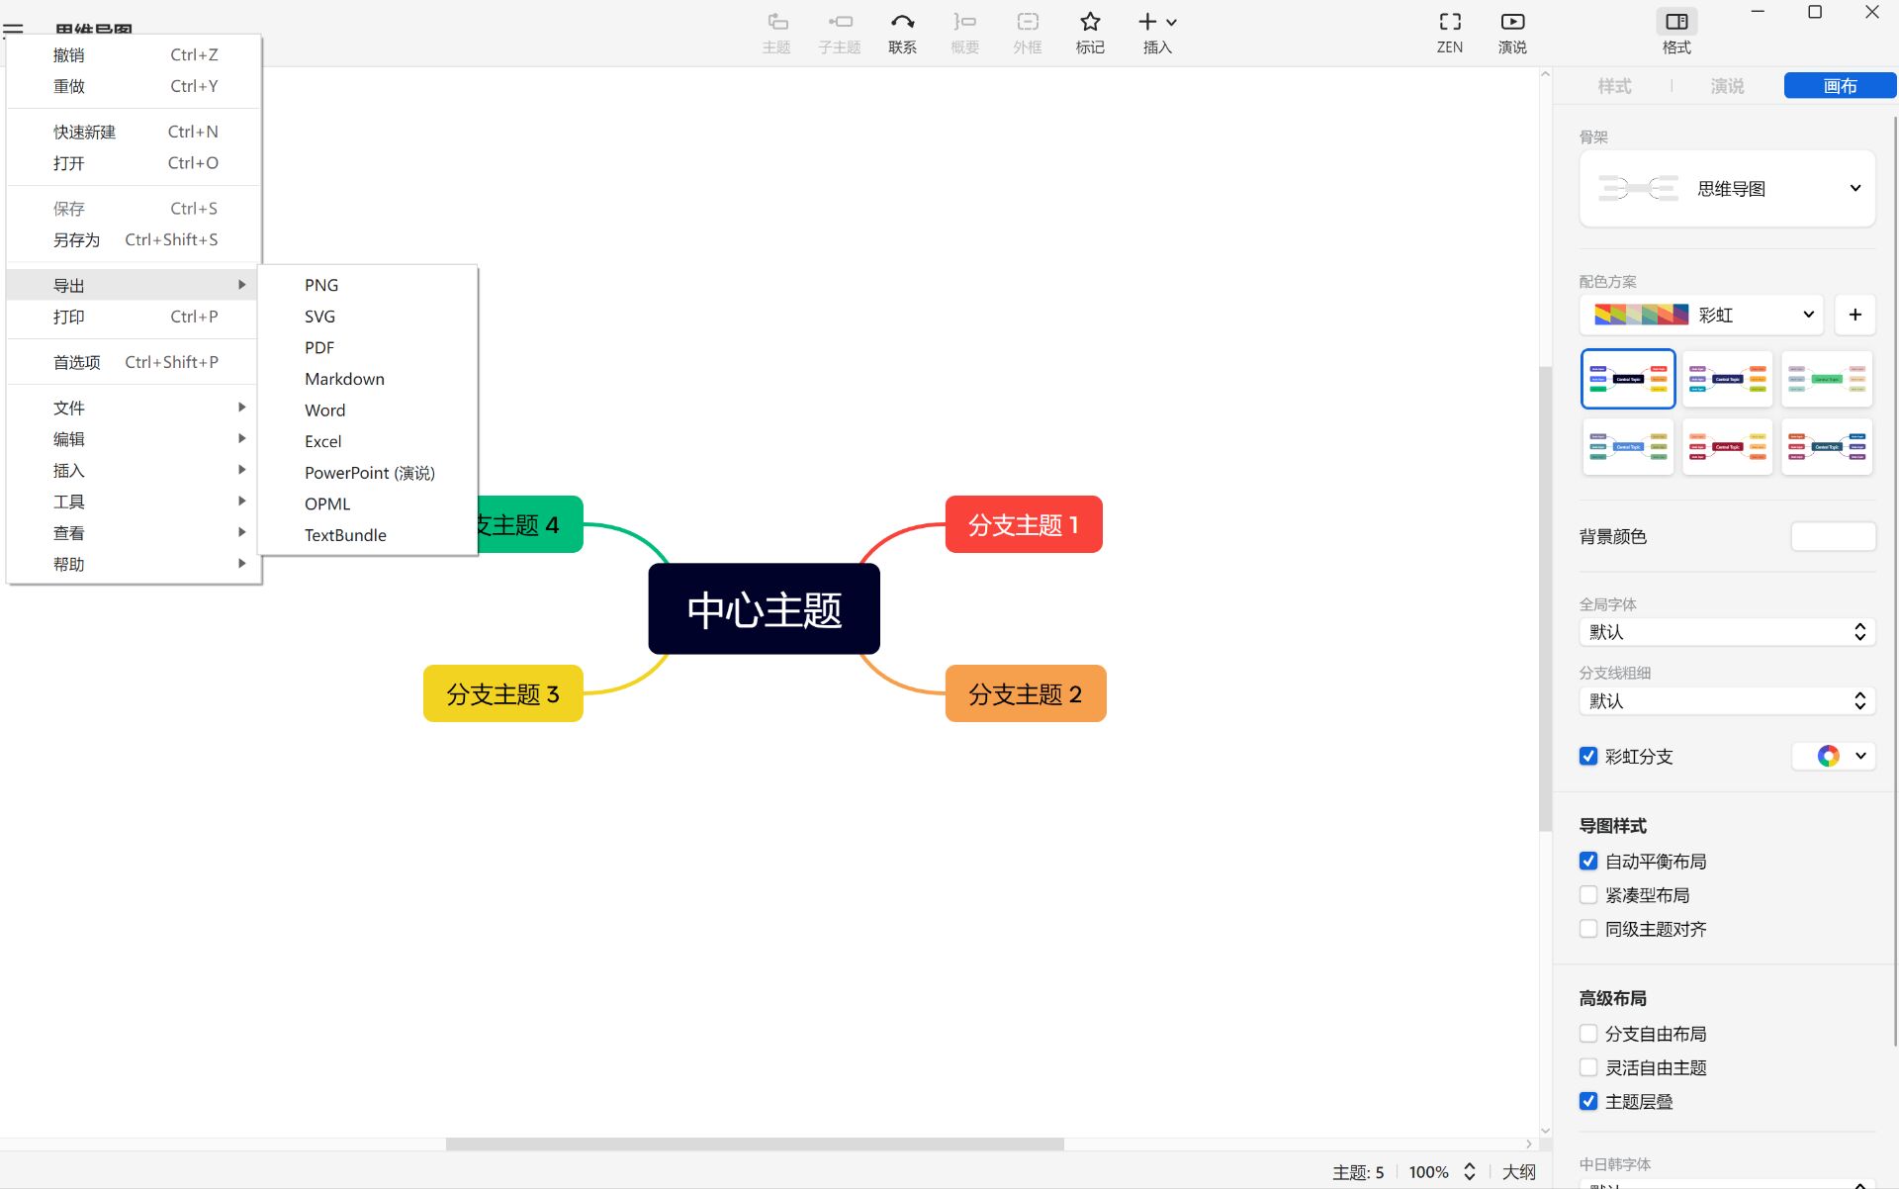1899x1189 pixels.
Task: Select the central topic (中心主题) node
Action: point(764,609)
